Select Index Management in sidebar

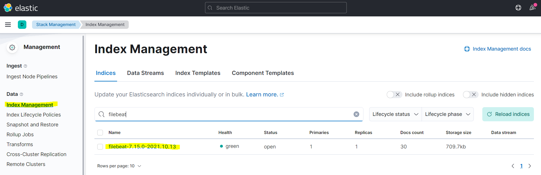pos(30,105)
